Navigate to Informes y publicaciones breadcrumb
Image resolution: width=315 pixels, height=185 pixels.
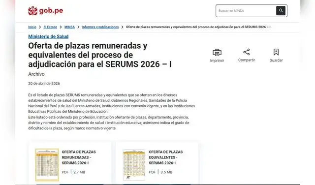100,27
